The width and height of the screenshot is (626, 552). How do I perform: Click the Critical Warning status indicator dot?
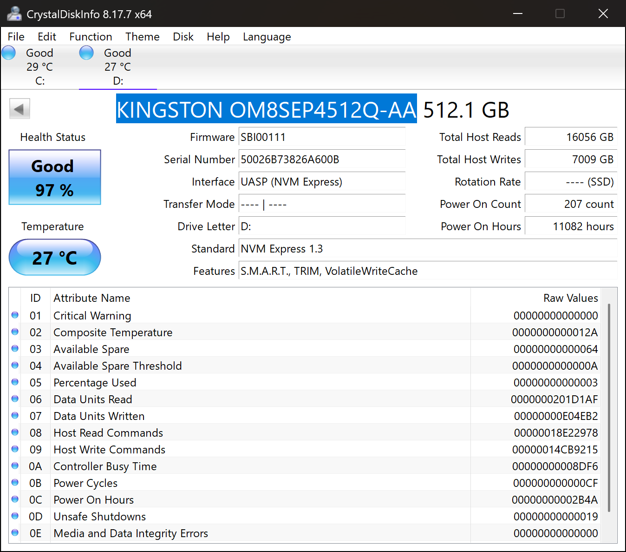tap(15, 315)
